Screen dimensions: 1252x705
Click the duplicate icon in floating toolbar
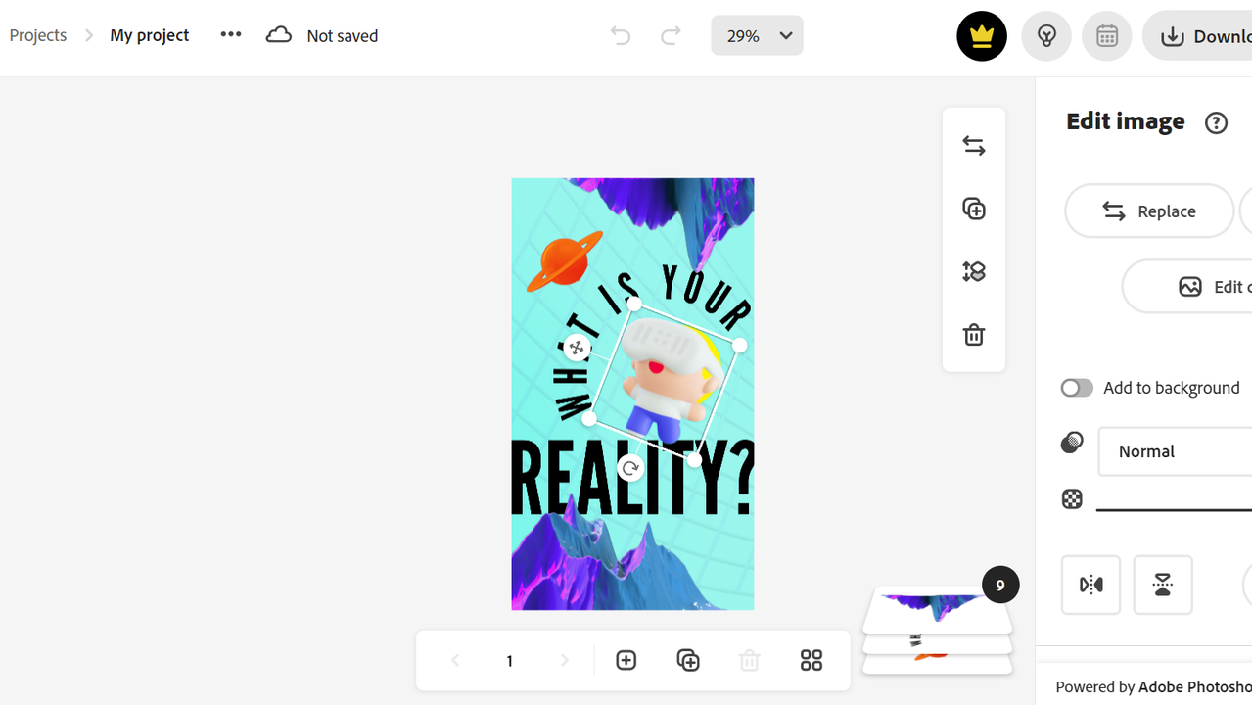[974, 209]
